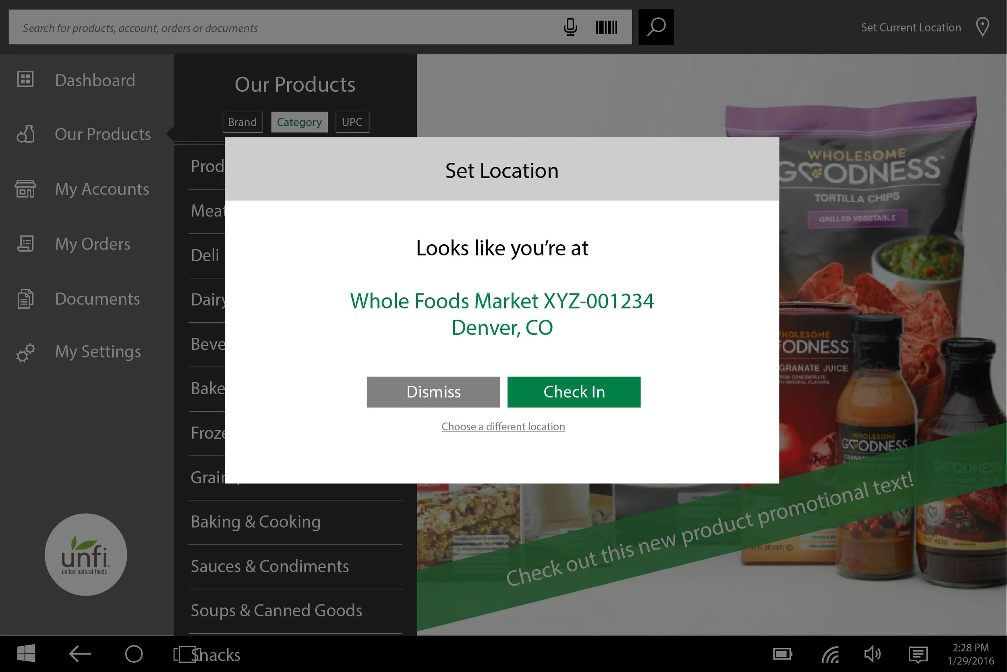Open the location pin icon
1007x672 pixels.
click(982, 27)
